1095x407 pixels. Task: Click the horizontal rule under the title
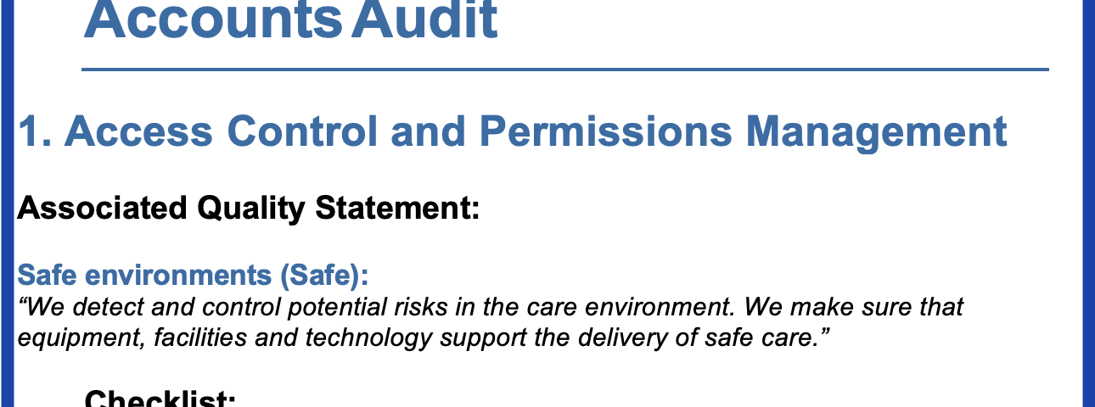tap(564, 70)
